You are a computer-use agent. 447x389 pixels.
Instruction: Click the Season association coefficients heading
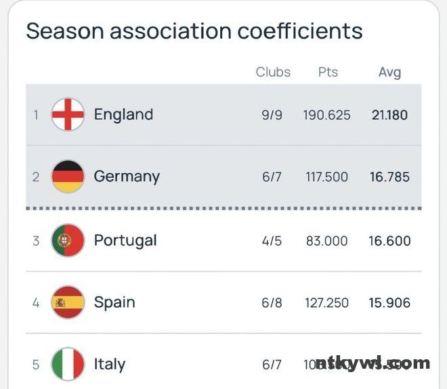(x=194, y=31)
